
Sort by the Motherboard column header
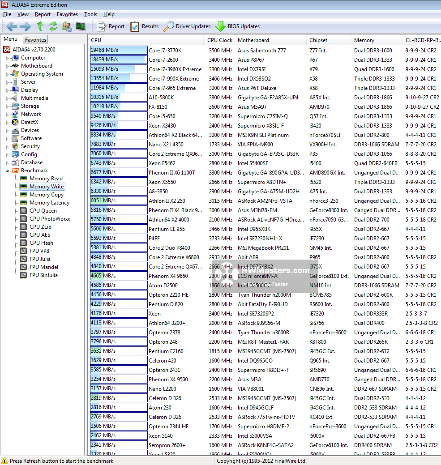[x=271, y=40]
